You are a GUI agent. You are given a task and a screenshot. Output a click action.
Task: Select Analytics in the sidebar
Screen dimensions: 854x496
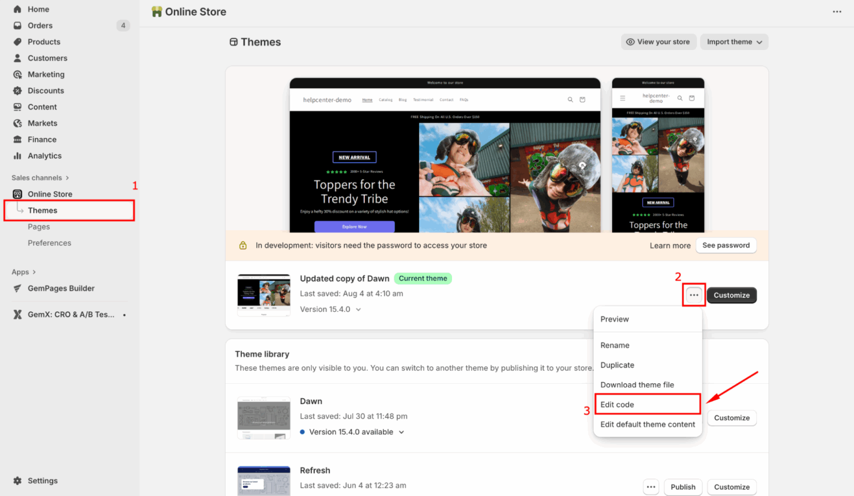point(44,156)
